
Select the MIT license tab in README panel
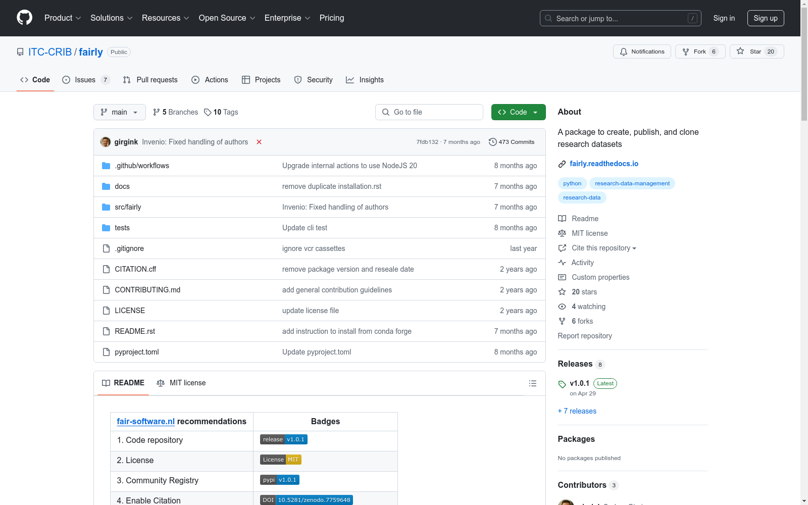point(181,383)
